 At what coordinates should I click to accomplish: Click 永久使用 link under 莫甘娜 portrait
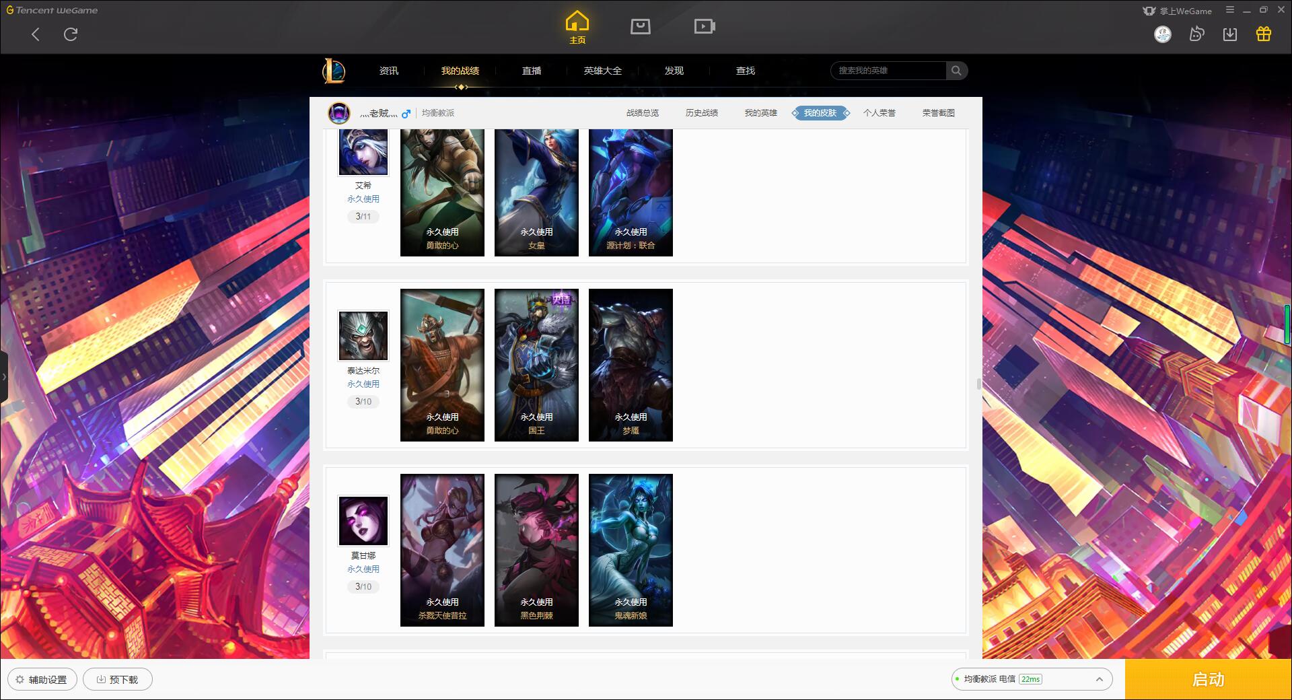363,569
